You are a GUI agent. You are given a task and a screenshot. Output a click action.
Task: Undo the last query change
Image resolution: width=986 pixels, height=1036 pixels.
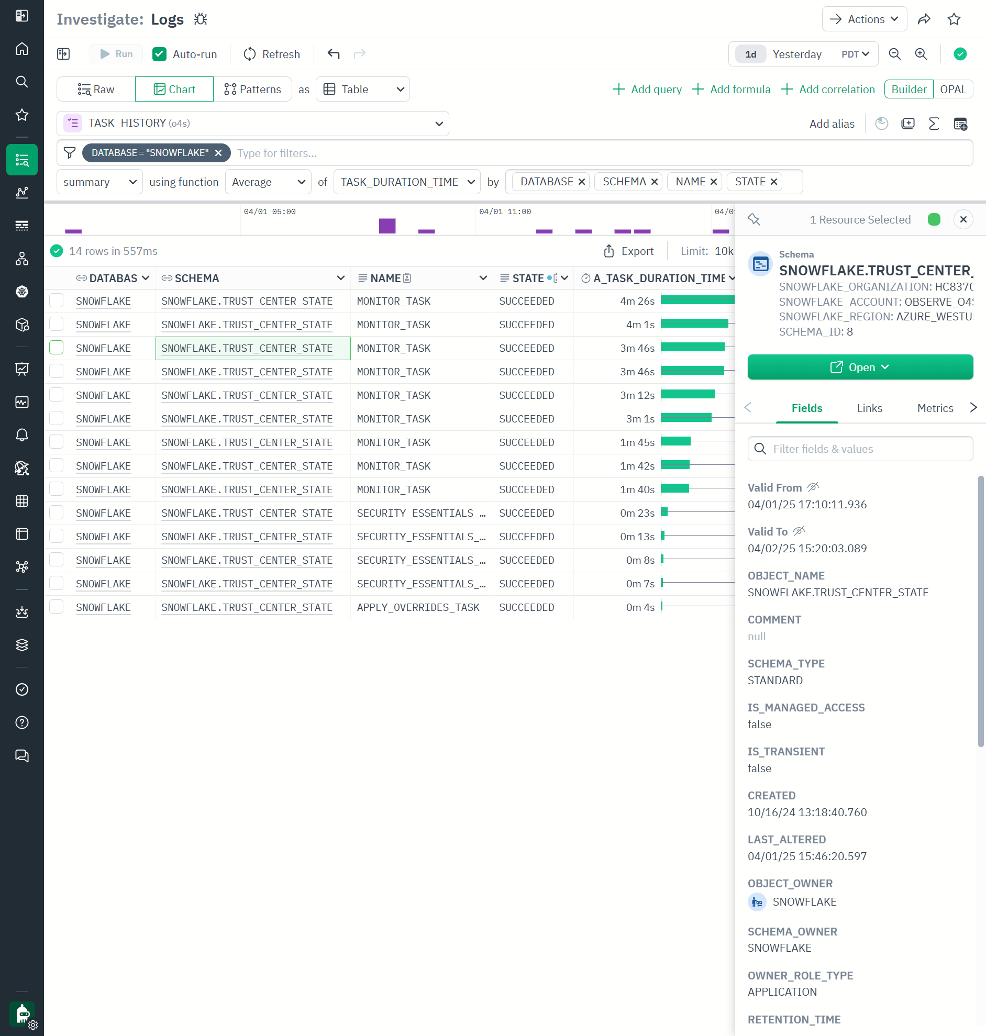[334, 54]
